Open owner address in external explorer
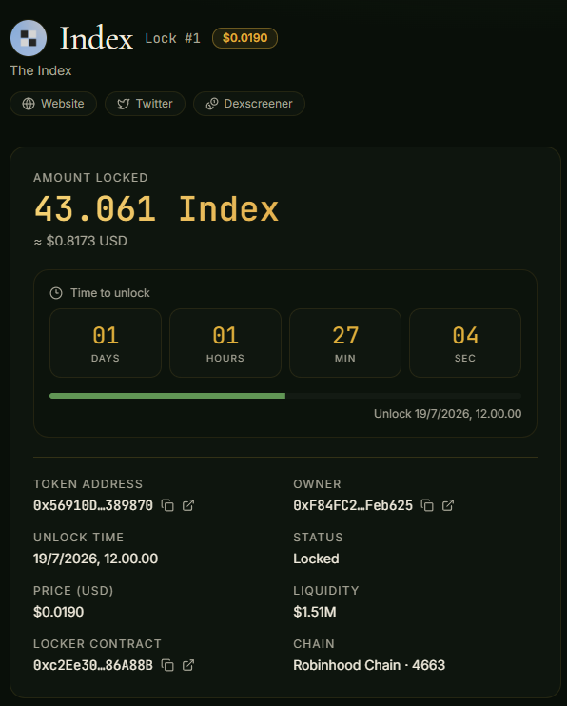 click(448, 505)
